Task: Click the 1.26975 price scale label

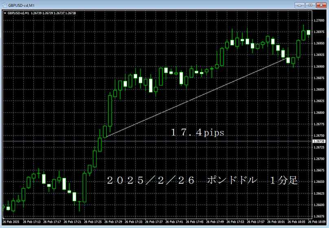Action: click(x=319, y=32)
